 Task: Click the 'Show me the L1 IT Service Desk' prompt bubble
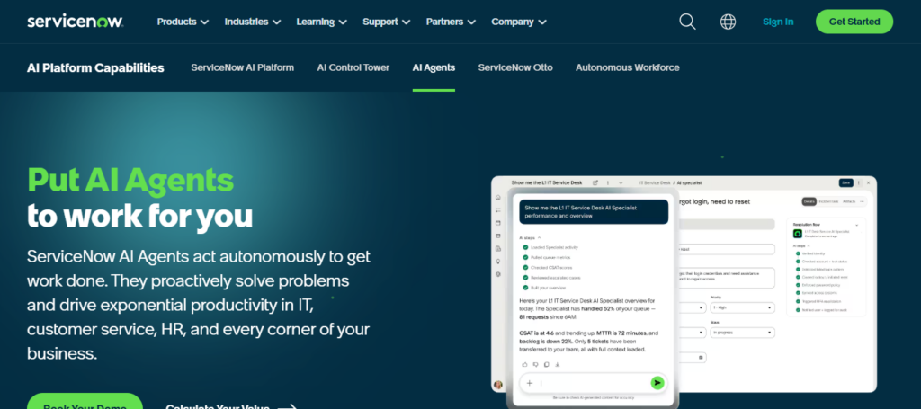[x=594, y=211]
